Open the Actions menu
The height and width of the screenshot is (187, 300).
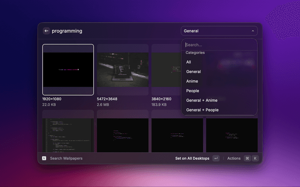coord(234,158)
